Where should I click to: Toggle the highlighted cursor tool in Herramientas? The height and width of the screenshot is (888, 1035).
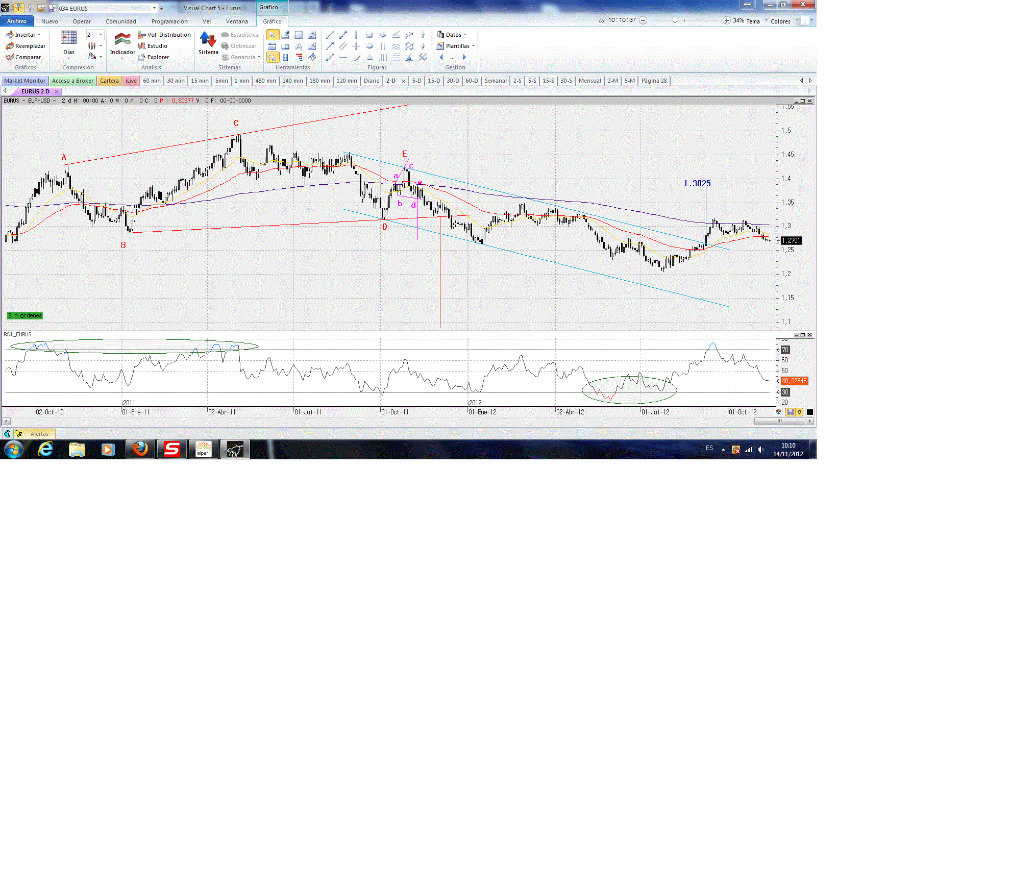[x=273, y=57]
